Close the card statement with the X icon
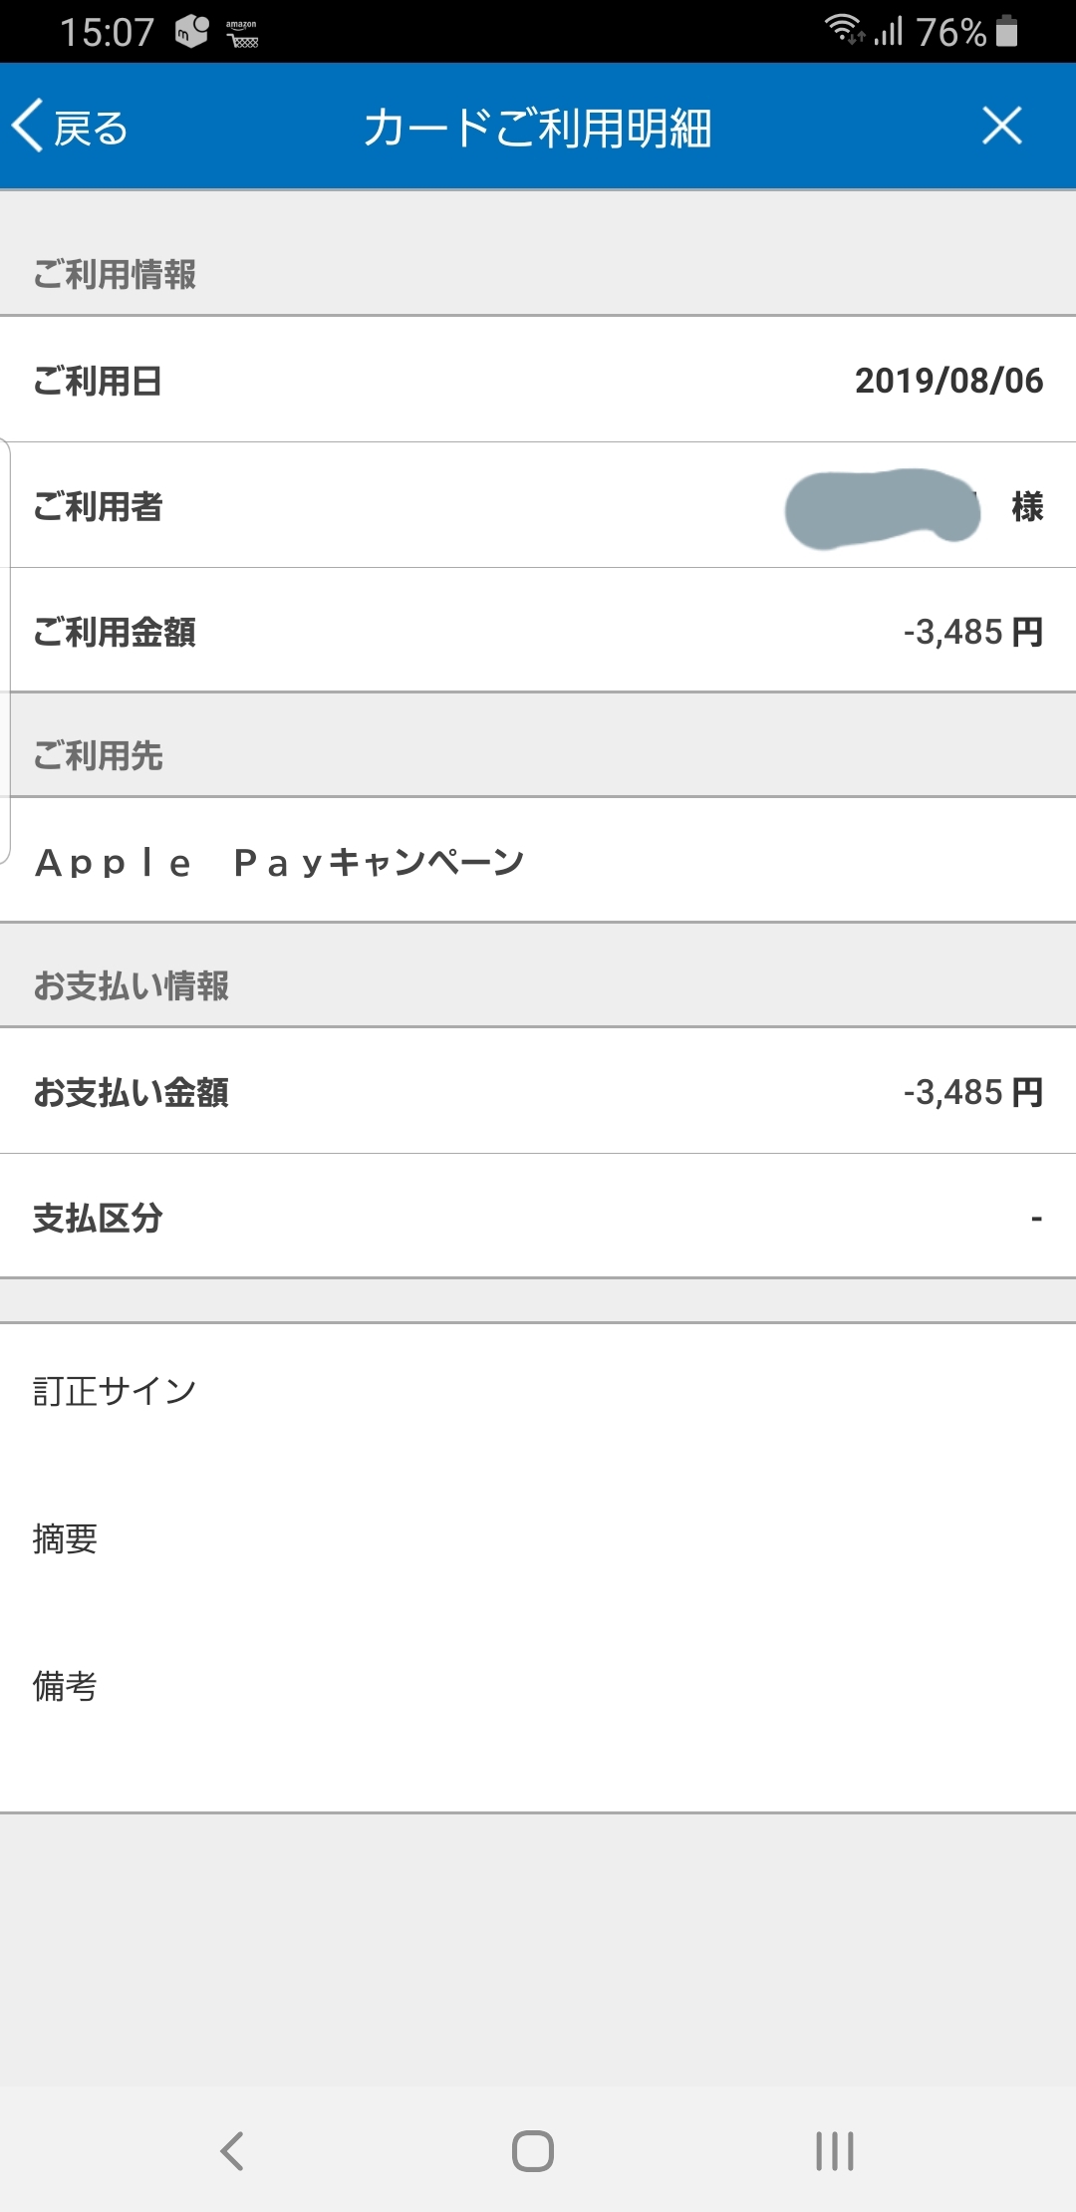 (1001, 127)
